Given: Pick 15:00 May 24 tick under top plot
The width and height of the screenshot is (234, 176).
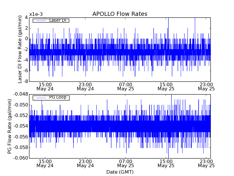Looking at the screenshot, I should (45, 86).
